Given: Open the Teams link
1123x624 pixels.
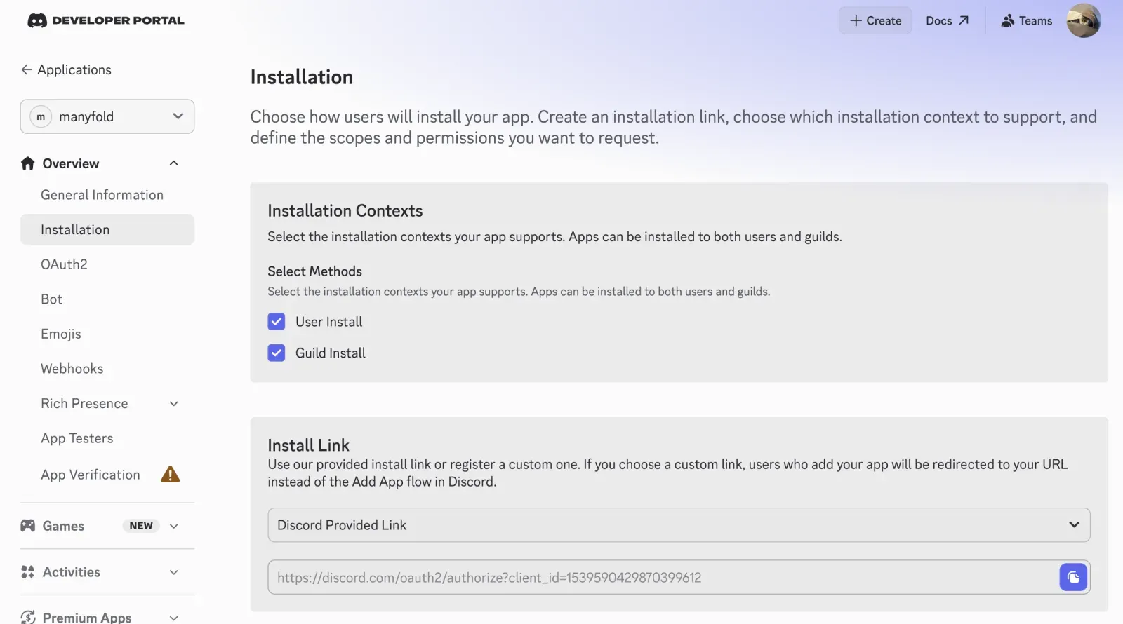Looking at the screenshot, I should pos(1027,20).
